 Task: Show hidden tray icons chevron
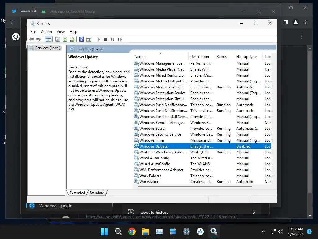[263, 232]
